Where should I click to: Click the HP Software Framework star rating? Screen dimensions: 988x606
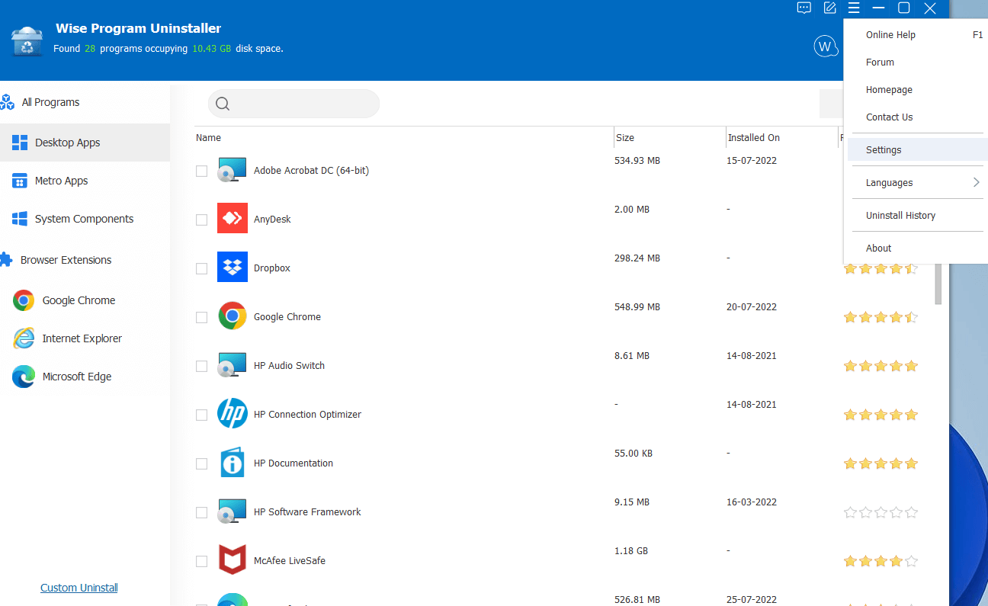881,512
